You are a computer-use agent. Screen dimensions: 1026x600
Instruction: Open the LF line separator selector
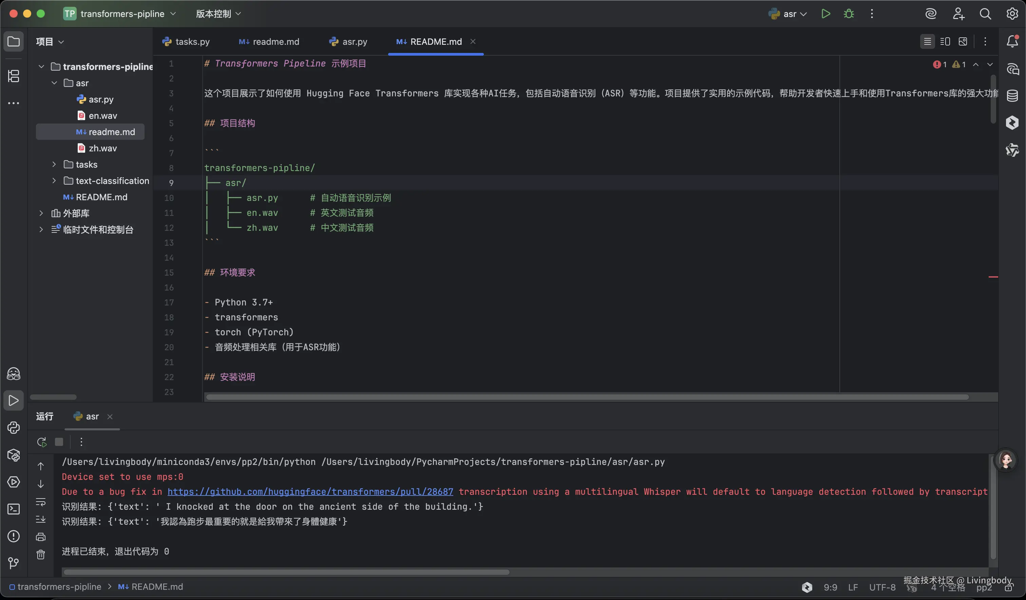click(x=853, y=587)
